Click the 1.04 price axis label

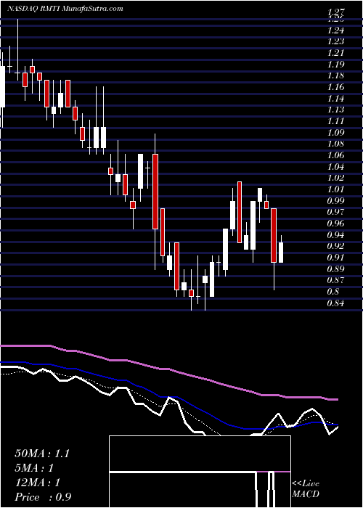click(336, 166)
